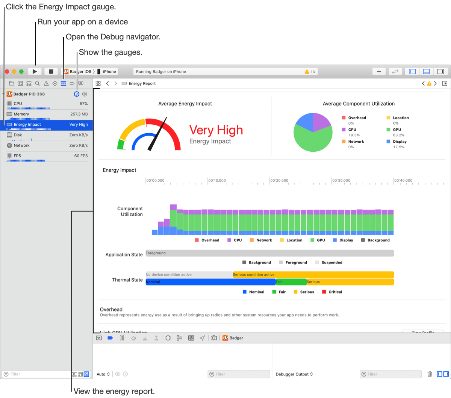451x398 pixels.
Task: Collapse the Badger PID 368 disclosure triangle
Action: point(3,94)
